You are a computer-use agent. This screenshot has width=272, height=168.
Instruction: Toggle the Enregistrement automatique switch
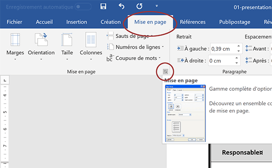click(83, 7)
